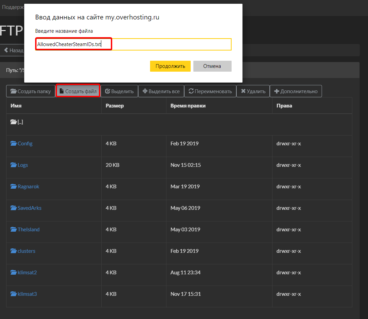Click Удалить button
The width and height of the screenshot is (368, 319).
tap(253, 91)
